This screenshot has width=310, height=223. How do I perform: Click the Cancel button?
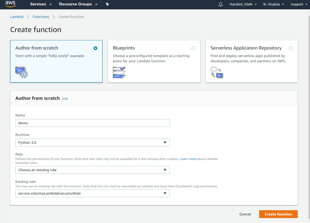[x=245, y=214]
